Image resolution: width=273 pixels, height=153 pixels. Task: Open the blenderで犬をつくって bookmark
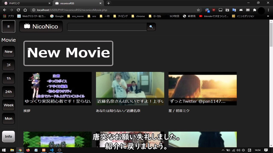[214, 16]
